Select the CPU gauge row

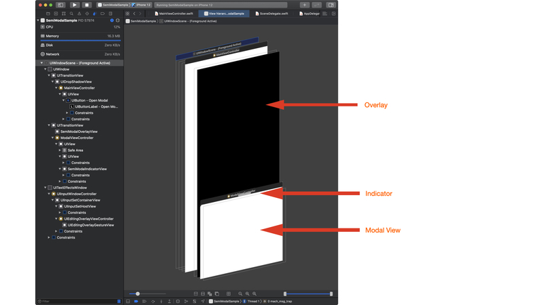pyautogui.click(x=80, y=26)
